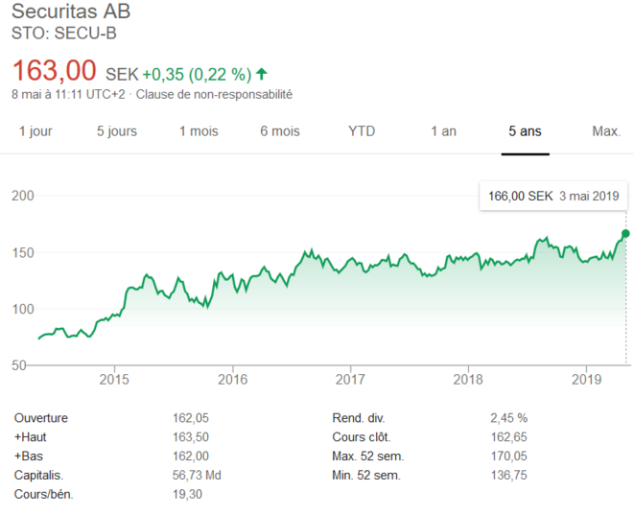Click the green upward price arrow
634x515 pixels.
tap(262, 74)
